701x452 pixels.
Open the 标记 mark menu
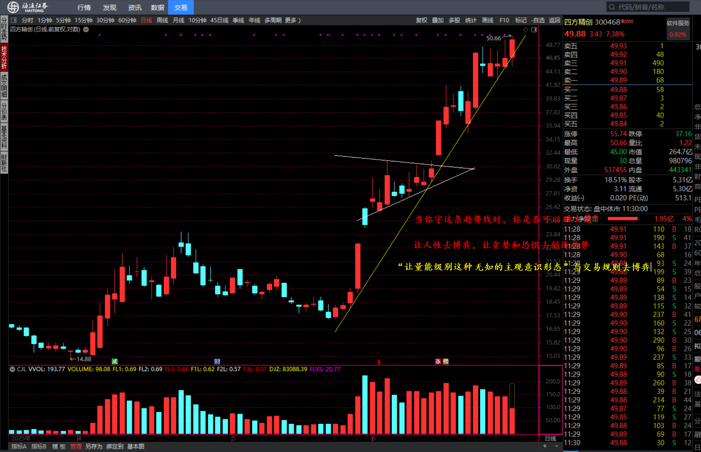(521, 20)
